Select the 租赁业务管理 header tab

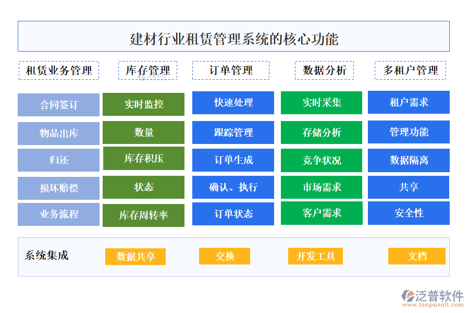(59, 70)
